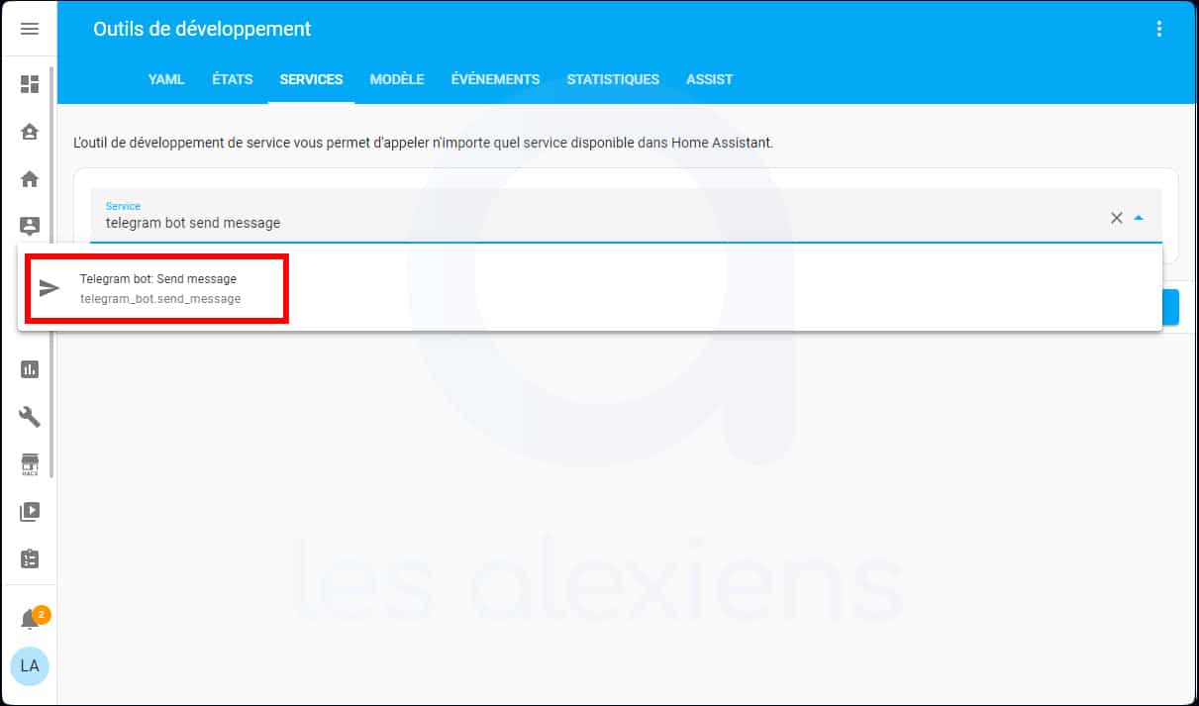Viewport: 1199px width, 706px height.
Task: Open the wrench configuration icon in sidebar
Action: point(29,417)
